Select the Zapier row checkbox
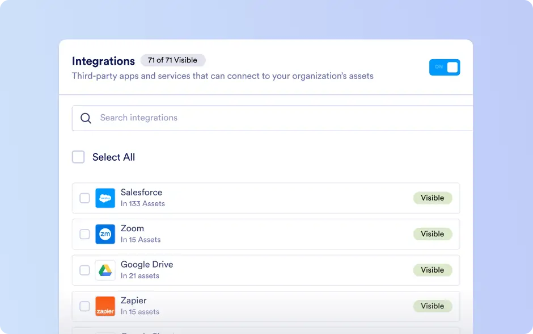Viewport: 533px width, 334px height. [x=84, y=306]
